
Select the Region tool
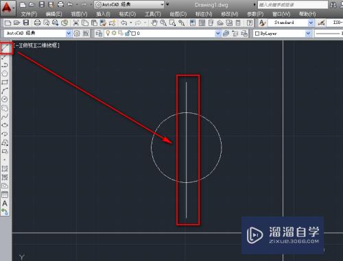pos(5,186)
